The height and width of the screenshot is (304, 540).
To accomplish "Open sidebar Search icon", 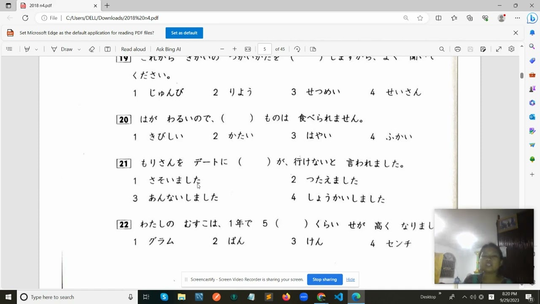I will coord(532,46).
